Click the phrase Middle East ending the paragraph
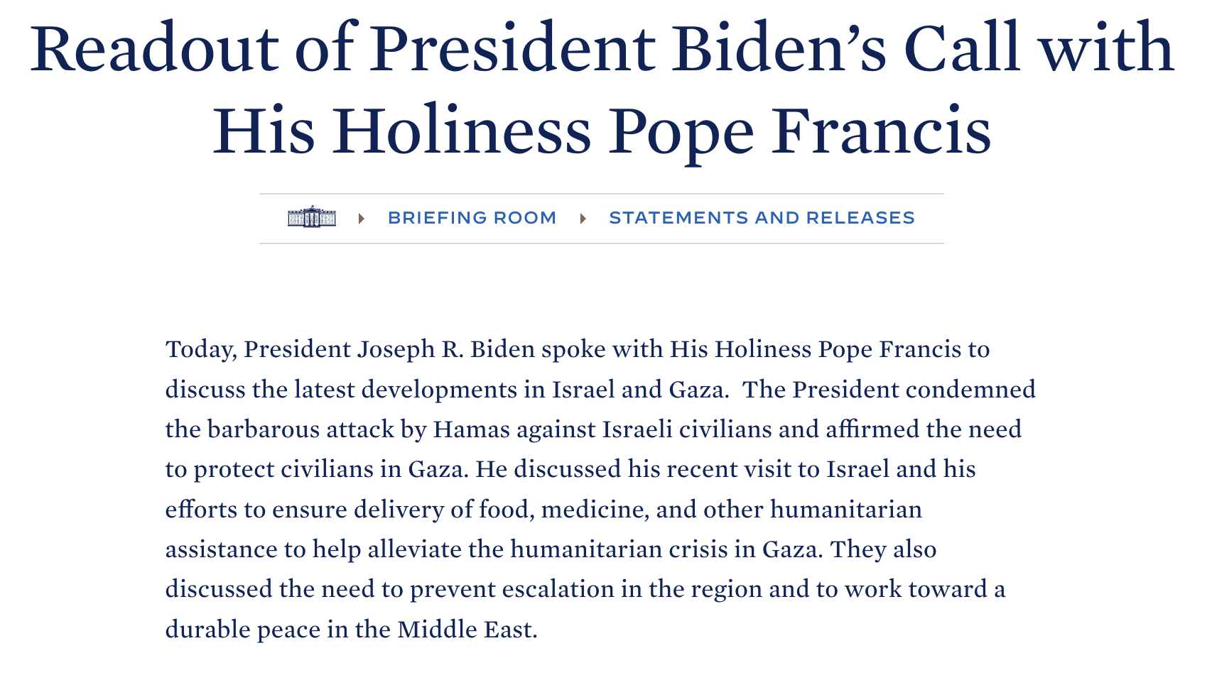This screenshot has width=1212, height=680. point(467,630)
